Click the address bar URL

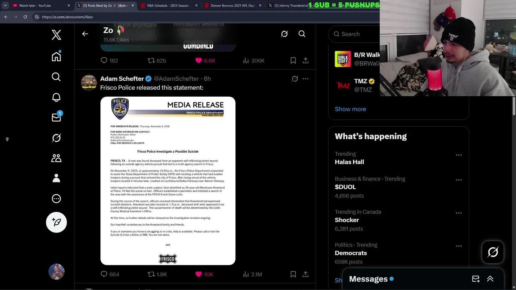tap(67, 17)
